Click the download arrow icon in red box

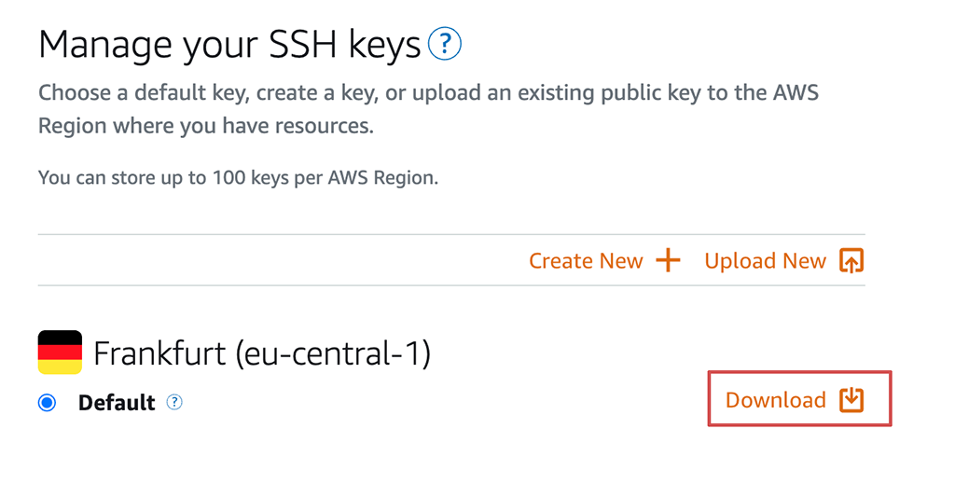click(851, 400)
